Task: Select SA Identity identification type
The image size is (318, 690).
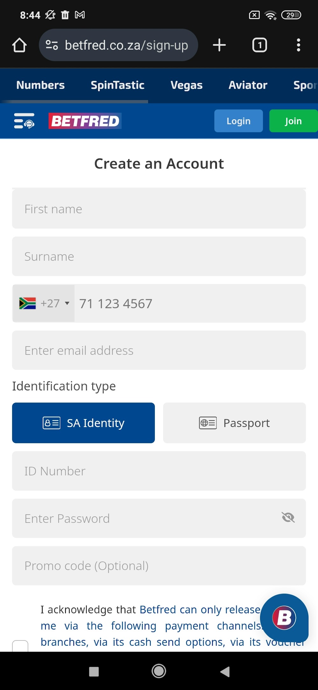Action: coord(83,423)
